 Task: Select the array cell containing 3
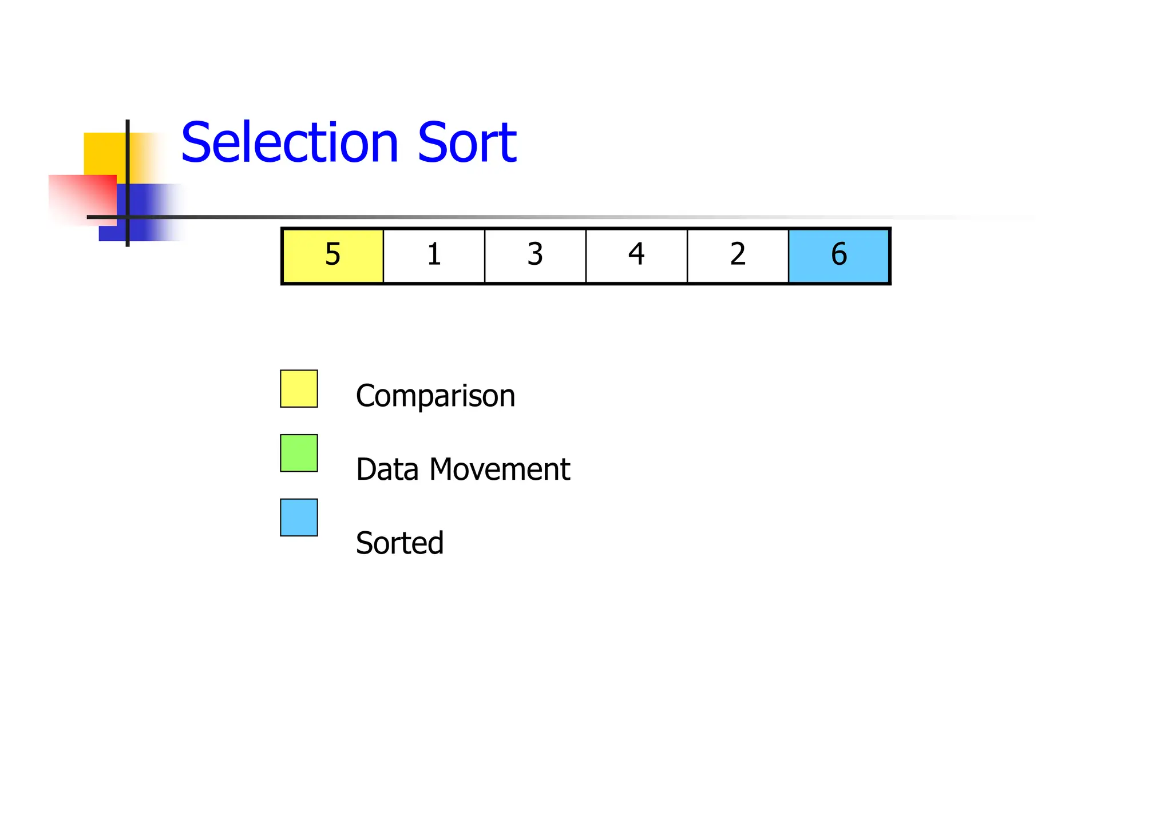coord(535,255)
